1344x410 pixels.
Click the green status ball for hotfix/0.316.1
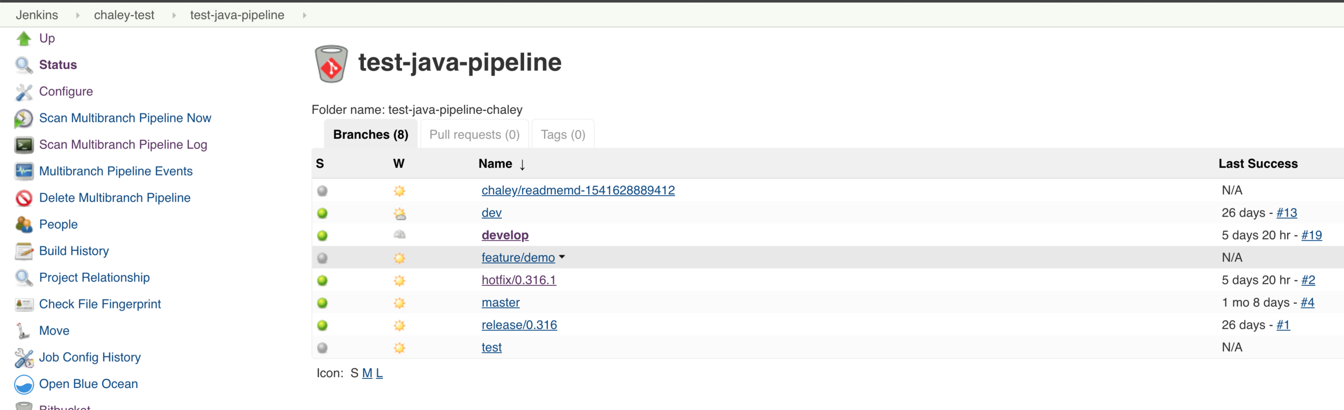tap(323, 280)
